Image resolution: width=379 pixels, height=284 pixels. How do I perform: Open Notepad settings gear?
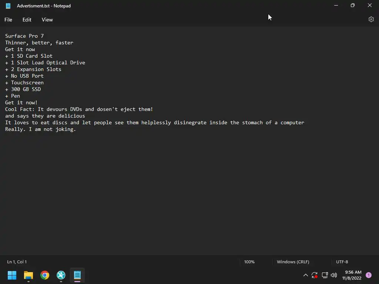click(x=371, y=19)
